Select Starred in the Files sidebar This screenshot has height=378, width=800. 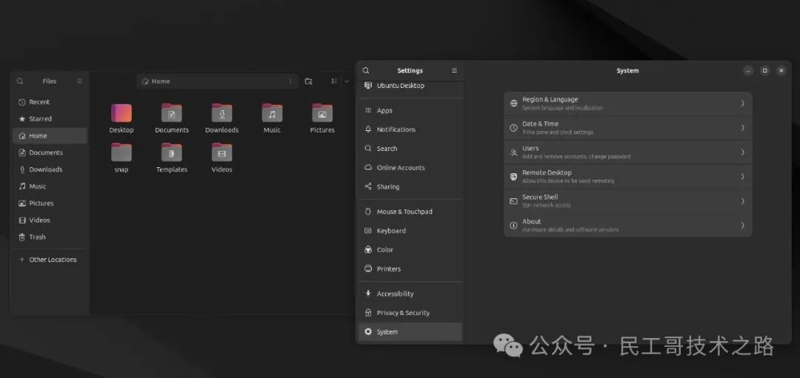[50, 118]
